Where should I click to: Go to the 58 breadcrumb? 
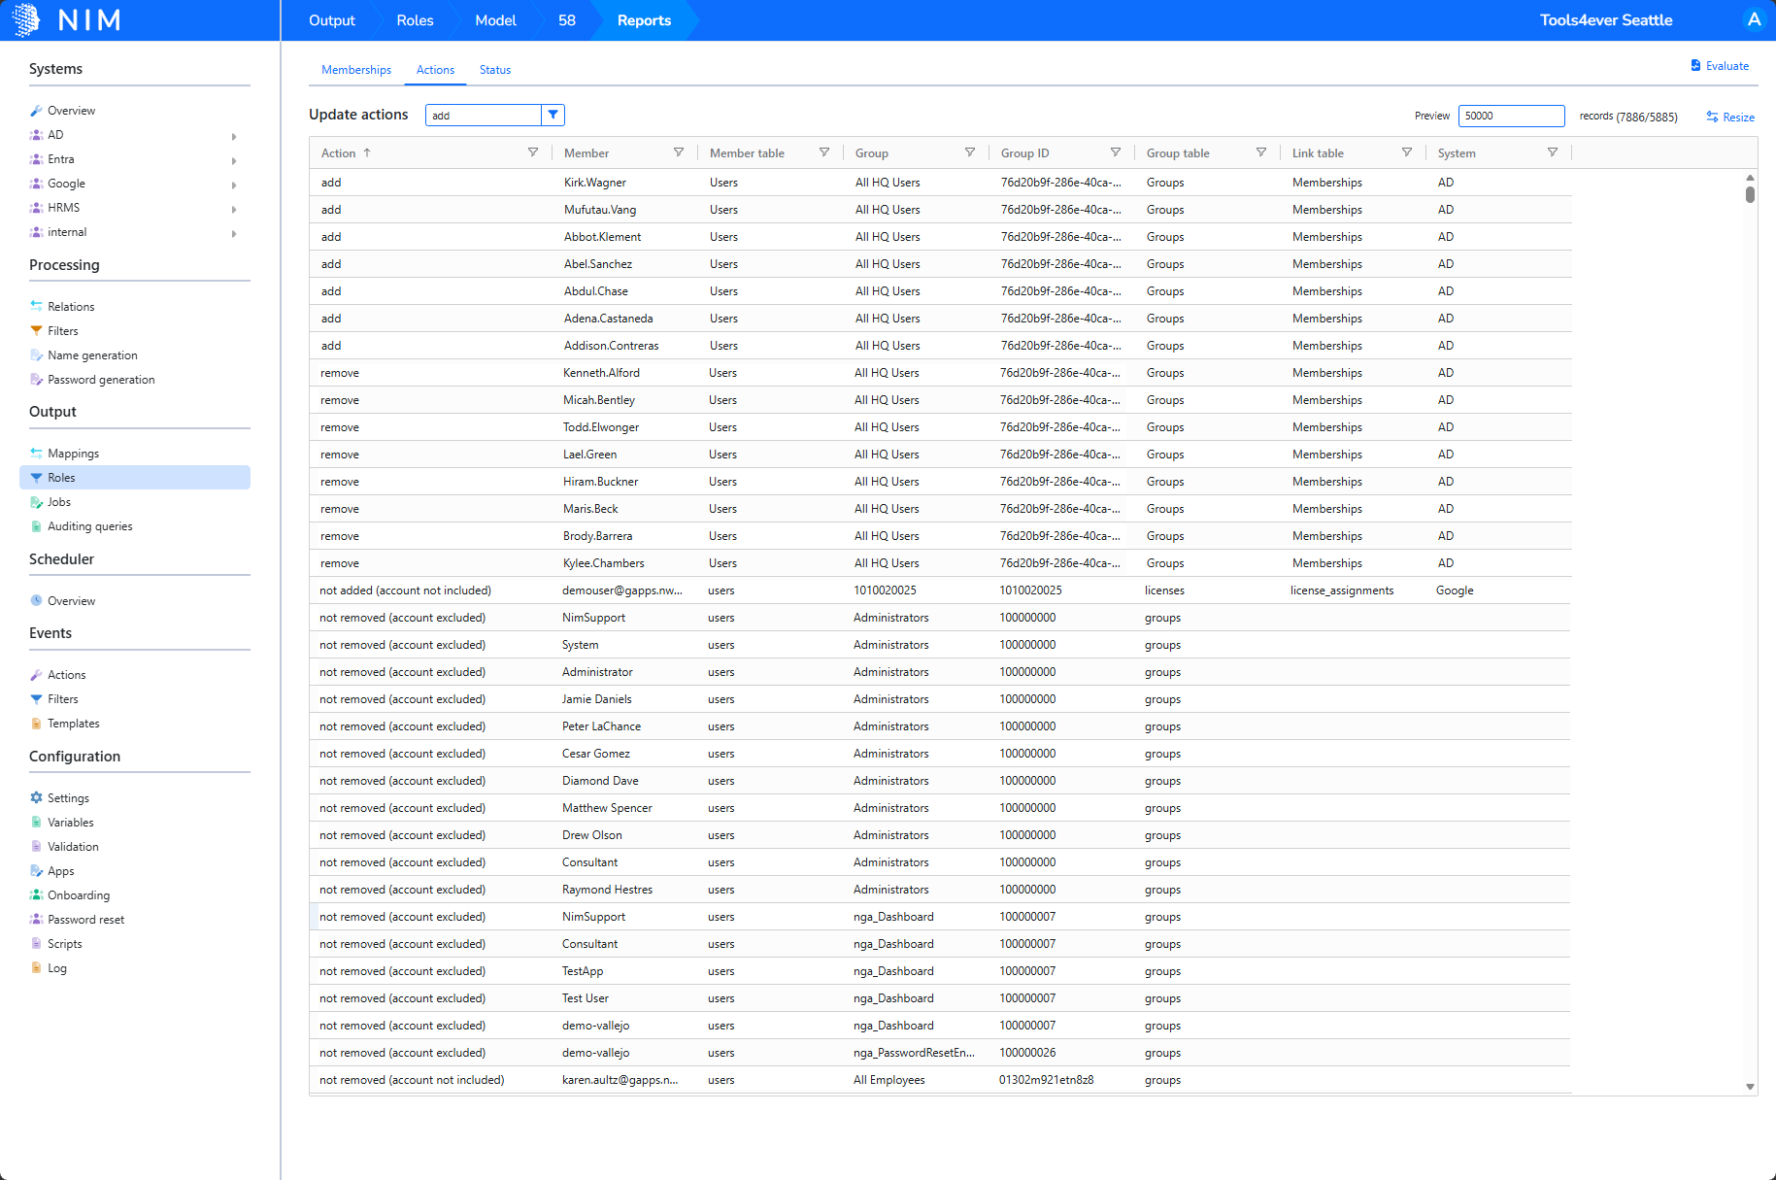567,20
